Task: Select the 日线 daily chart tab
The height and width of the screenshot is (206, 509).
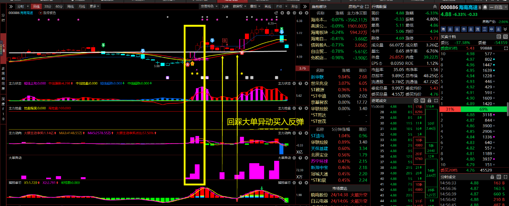Action: point(36,7)
